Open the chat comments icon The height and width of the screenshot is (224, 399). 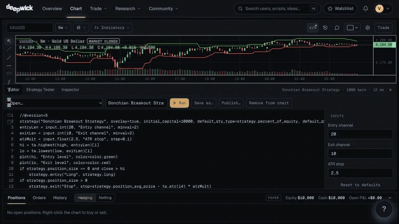coord(337,28)
